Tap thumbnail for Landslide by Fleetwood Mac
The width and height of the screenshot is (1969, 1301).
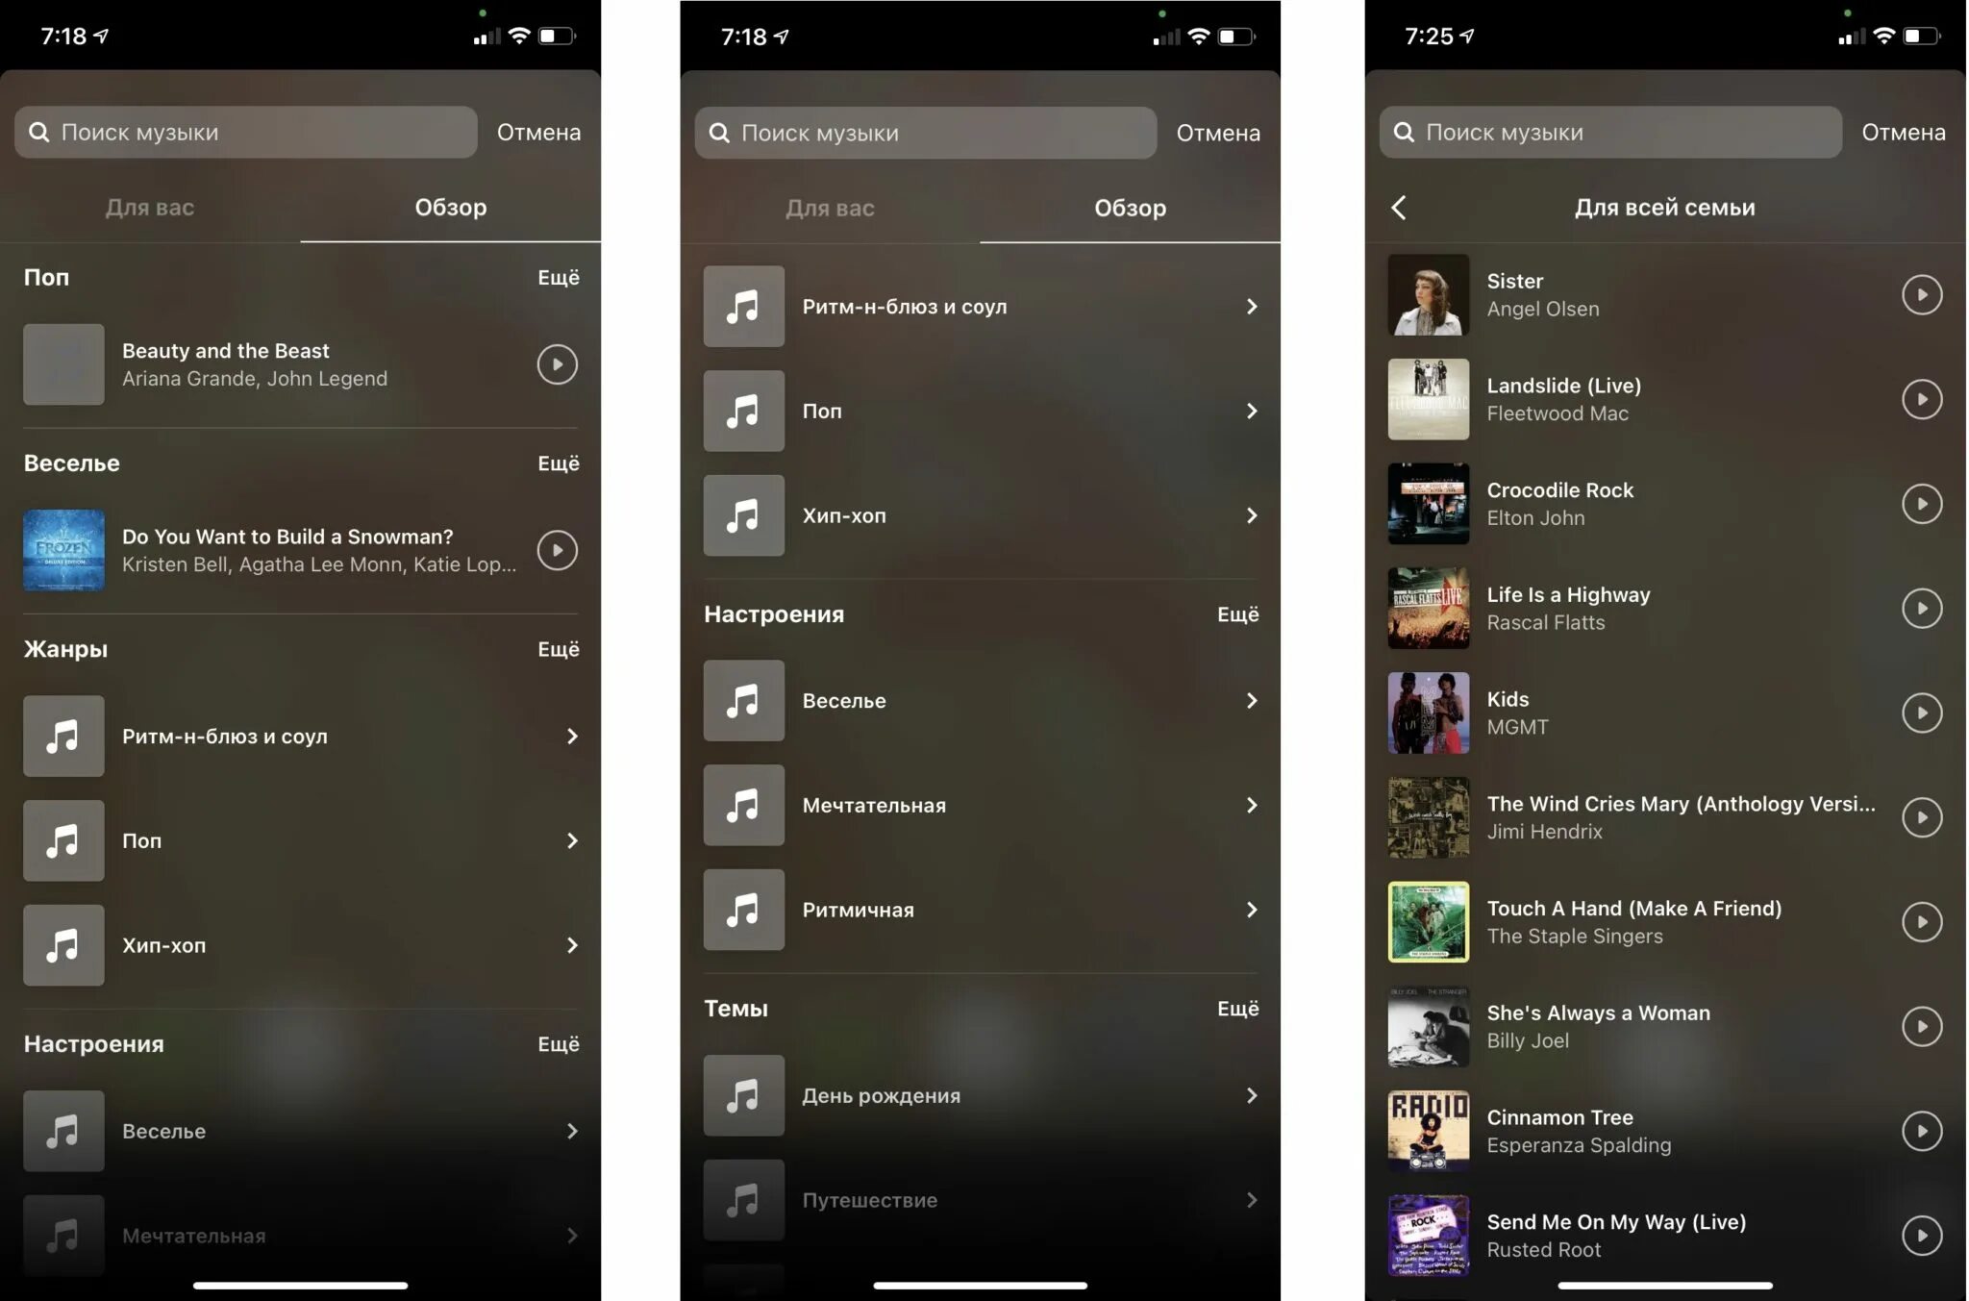1430,399
